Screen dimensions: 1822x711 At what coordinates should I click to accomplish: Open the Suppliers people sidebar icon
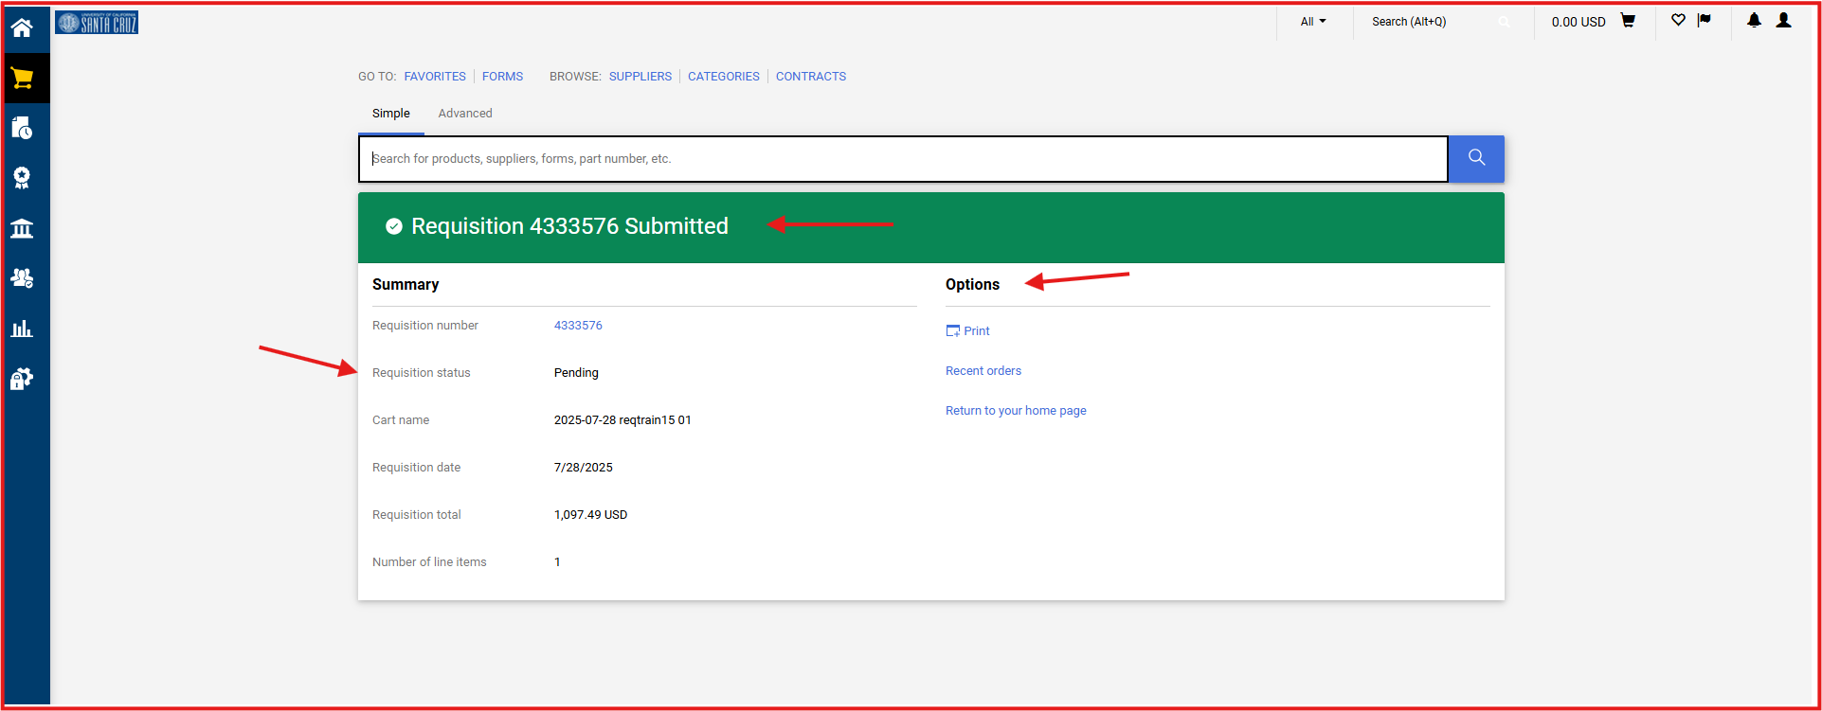[22, 278]
